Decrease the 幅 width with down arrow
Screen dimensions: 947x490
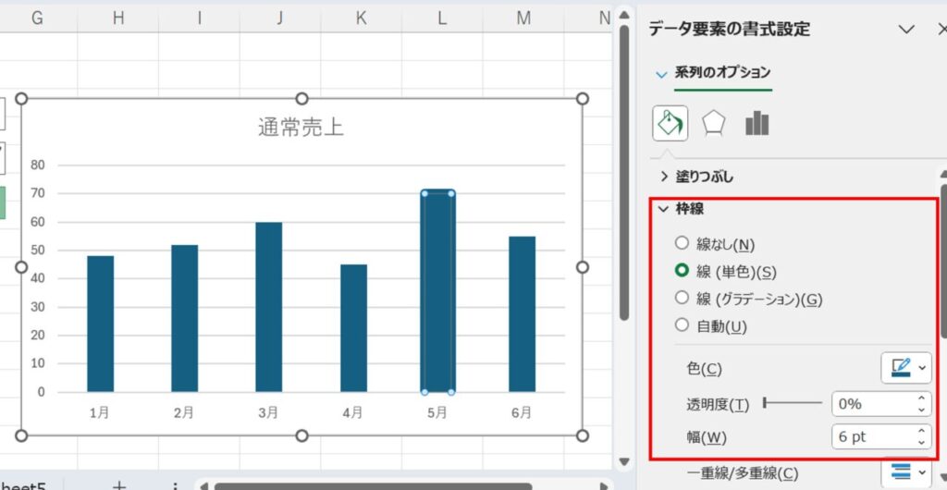point(921,443)
